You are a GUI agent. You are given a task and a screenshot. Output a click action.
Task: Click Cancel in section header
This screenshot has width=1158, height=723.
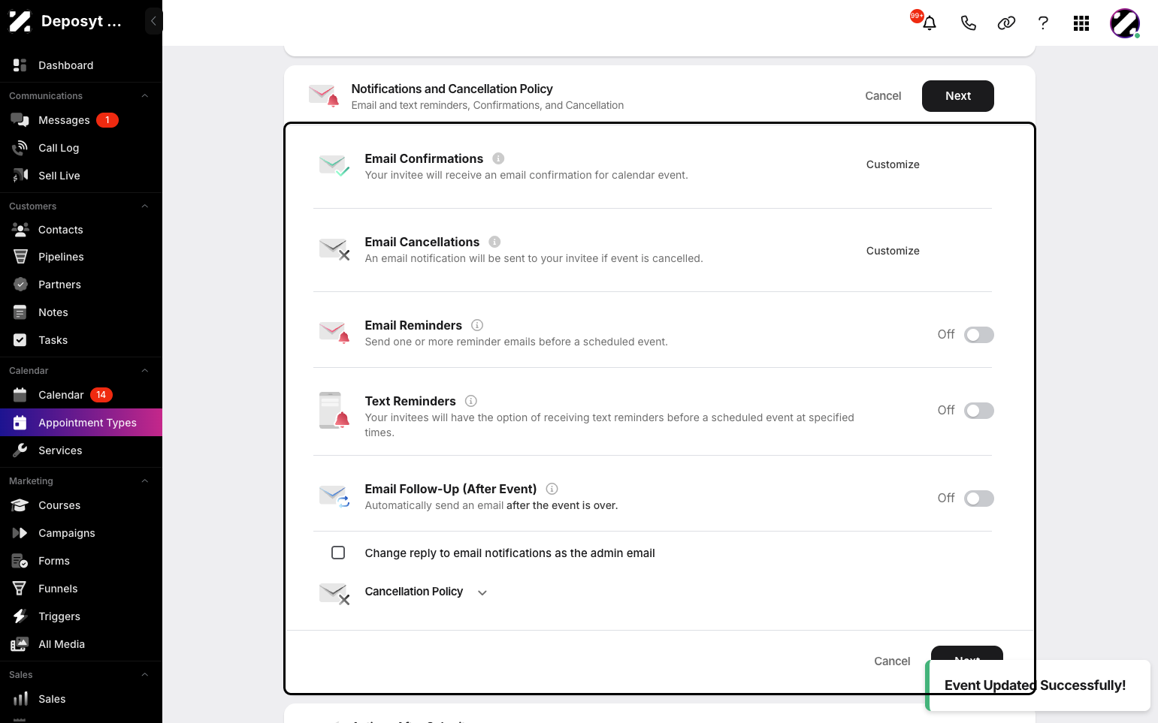(883, 96)
